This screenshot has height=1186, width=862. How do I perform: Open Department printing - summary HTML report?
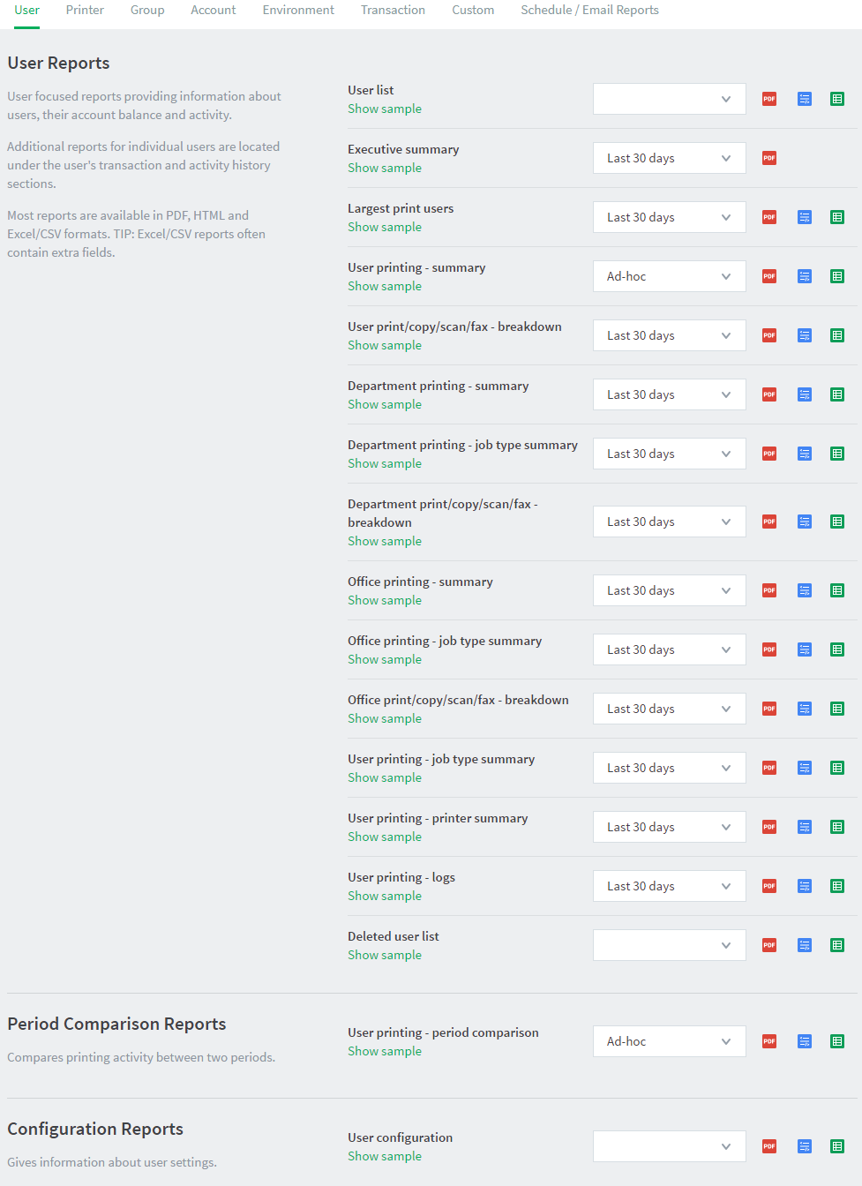click(805, 394)
